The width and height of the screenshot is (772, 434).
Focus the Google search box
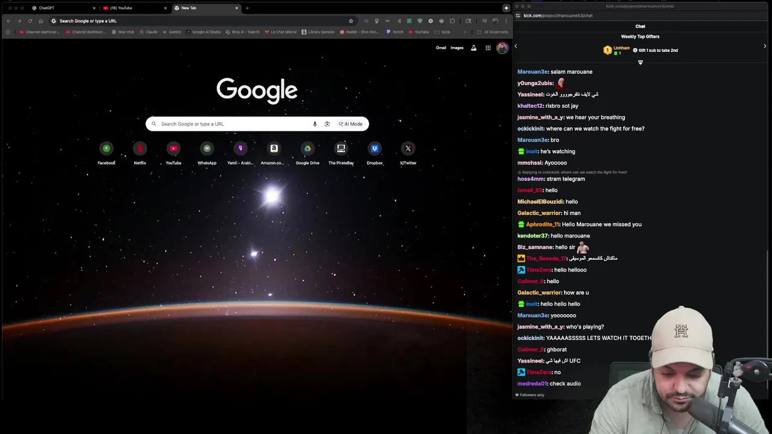click(257, 124)
